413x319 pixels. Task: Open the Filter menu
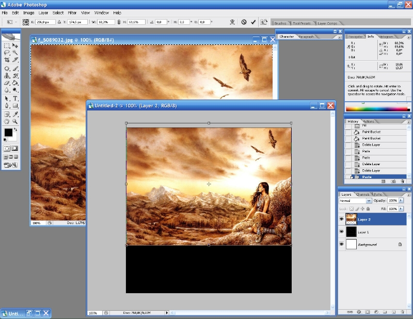coord(72,12)
